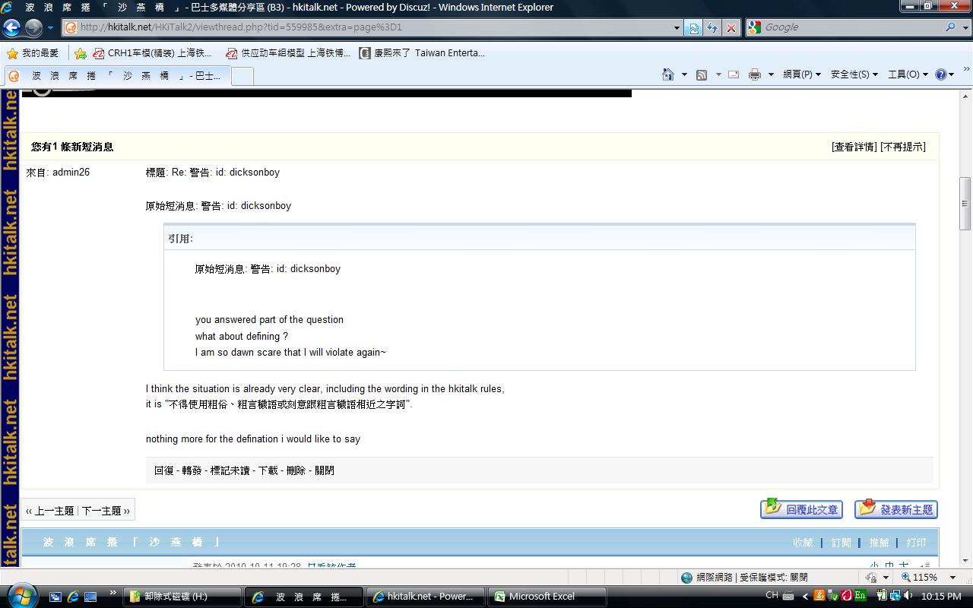Viewport: 973px width, 608px height.
Task: Open the 工具(O) menu
Action: point(907,74)
